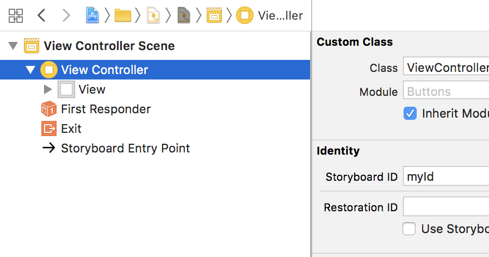Click the Class field containing ViewController
489x257 pixels.
point(446,68)
